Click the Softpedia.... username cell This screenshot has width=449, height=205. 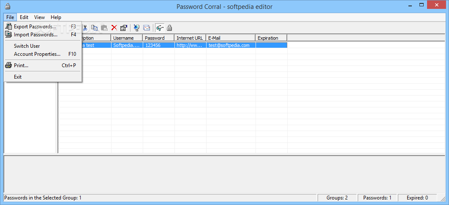127,45
